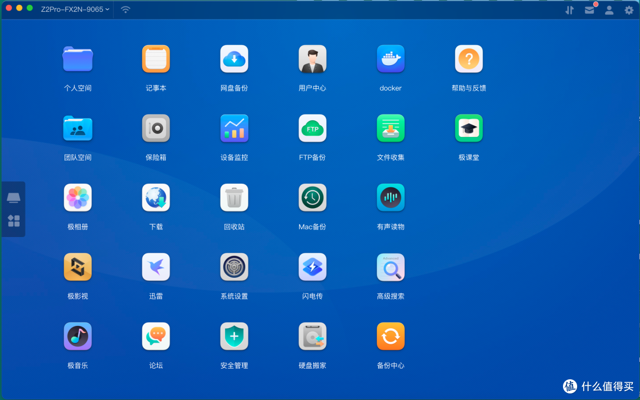This screenshot has height=400, width=640.
Task: Open the 回收站 recycle bin
Action: 234,197
